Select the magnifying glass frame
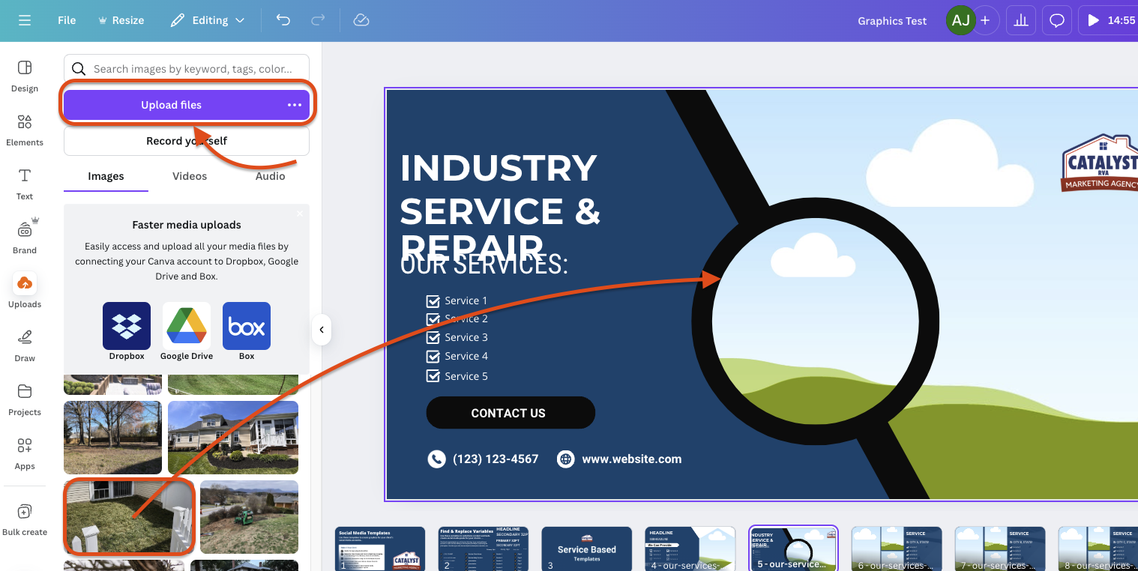Viewport: 1138px width, 571px height. (816, 322)
